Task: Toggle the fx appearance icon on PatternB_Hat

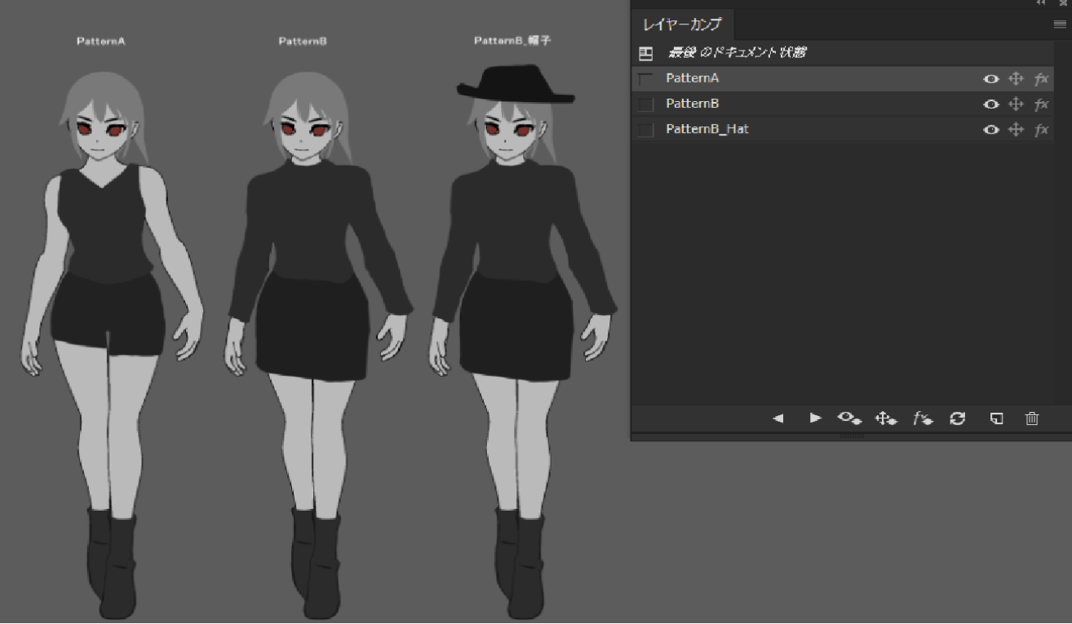Action: coord(1041,130)
